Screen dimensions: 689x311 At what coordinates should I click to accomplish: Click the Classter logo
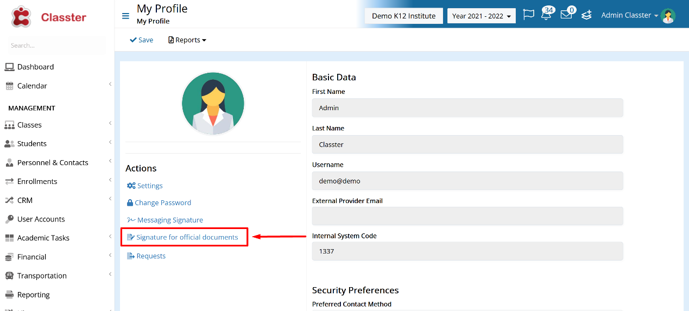pos(48,17)
